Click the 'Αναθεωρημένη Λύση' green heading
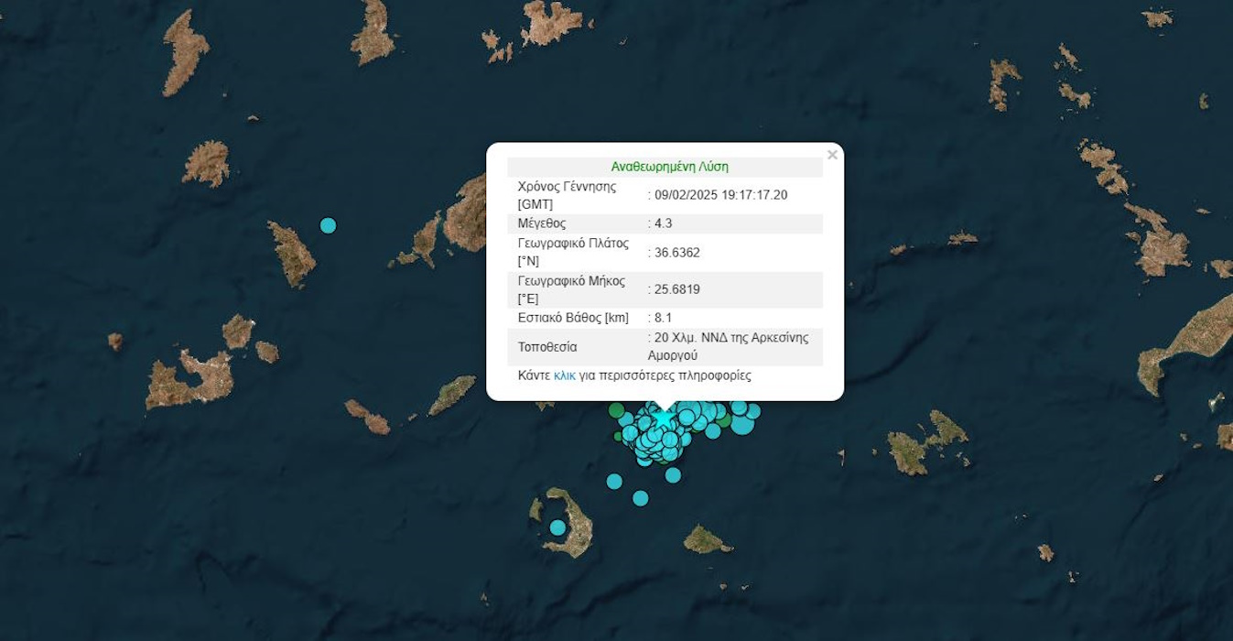The height and width of the screenshot is (641, 1233). (x=670, y=167)
